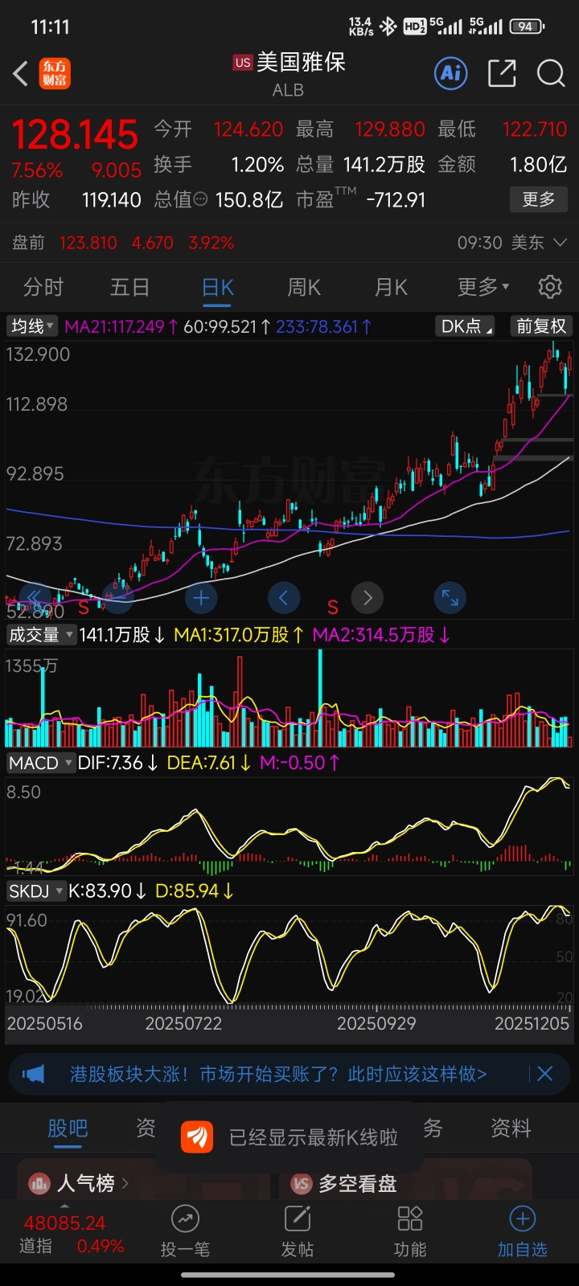Tap the 人气榜 ranking icon
This screenshot has height=1286, width=579.
(39, 1183)
